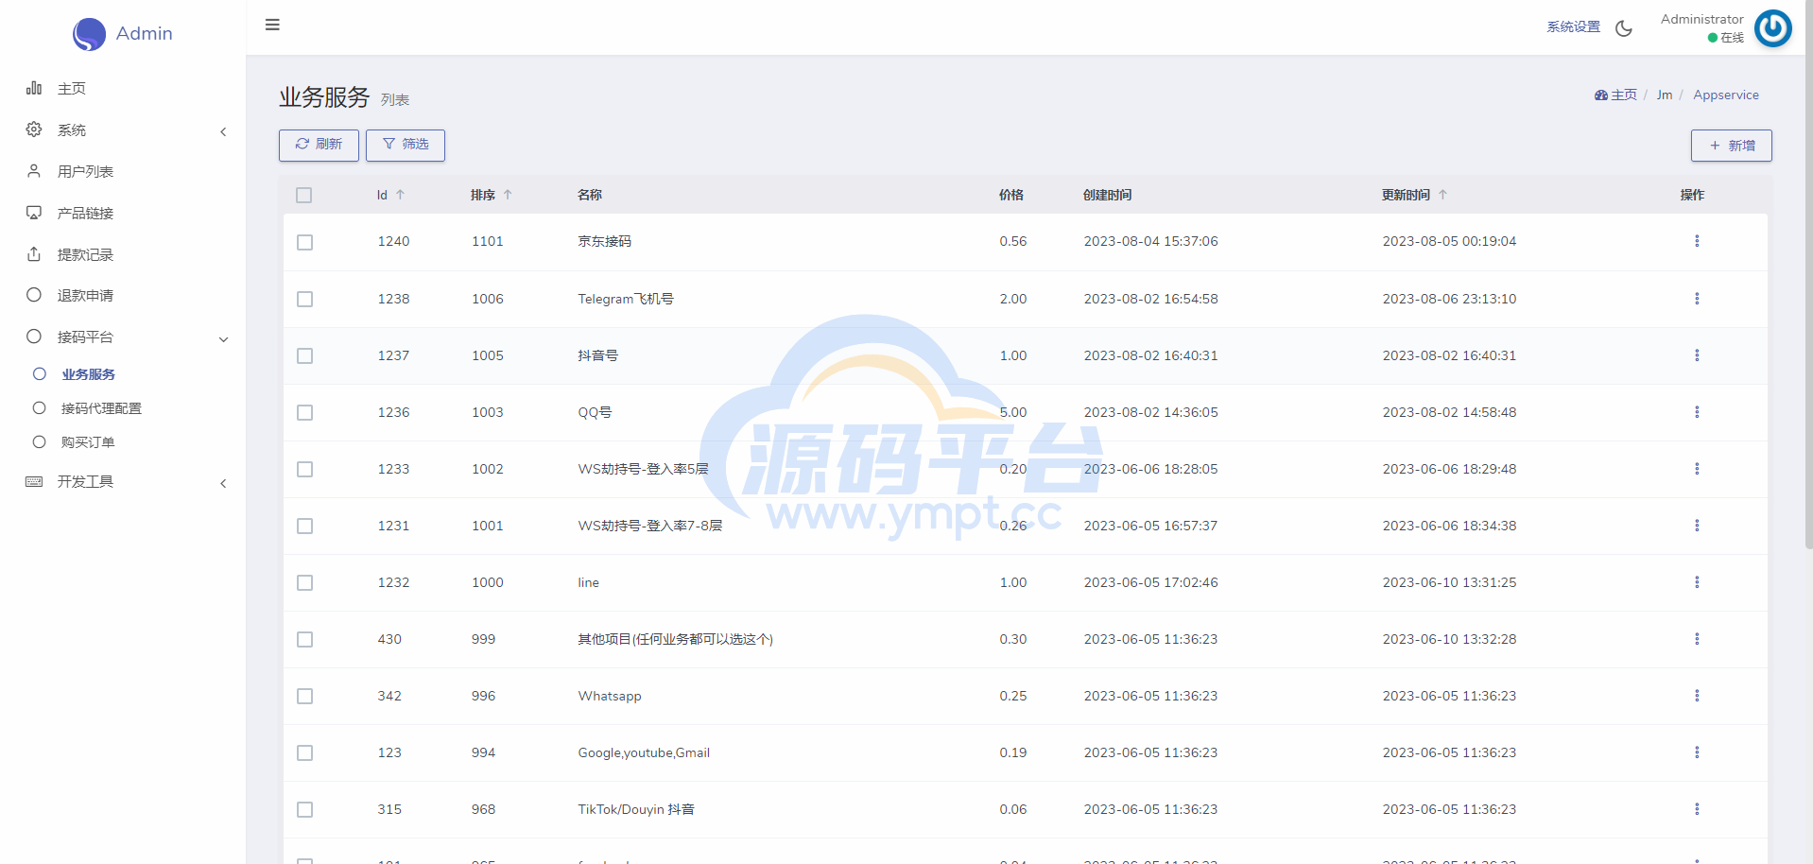Click the 刷新 refresh button

click(319, 145)
